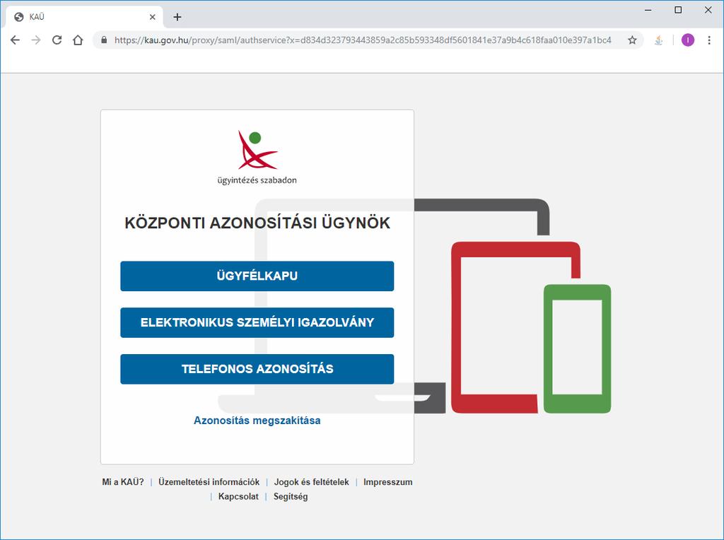Open the purple user profile avatar
Viewport: 724px width, 540px height.
click(x=687, y=40)
